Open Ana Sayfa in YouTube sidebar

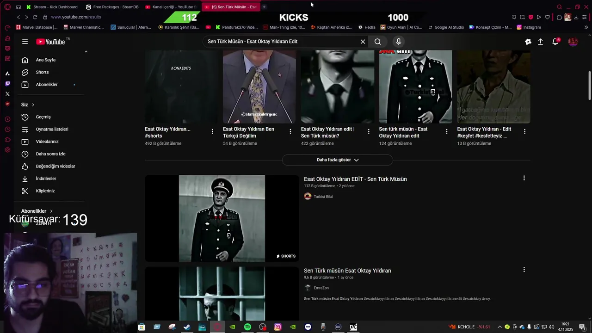(x=50, y=60)
